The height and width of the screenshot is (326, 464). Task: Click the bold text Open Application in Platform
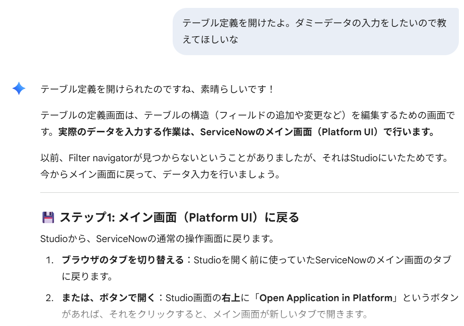[326, 298]
